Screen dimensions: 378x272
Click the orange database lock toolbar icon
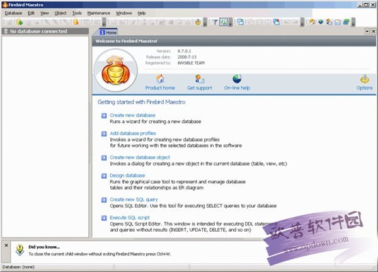coord(76,22)
